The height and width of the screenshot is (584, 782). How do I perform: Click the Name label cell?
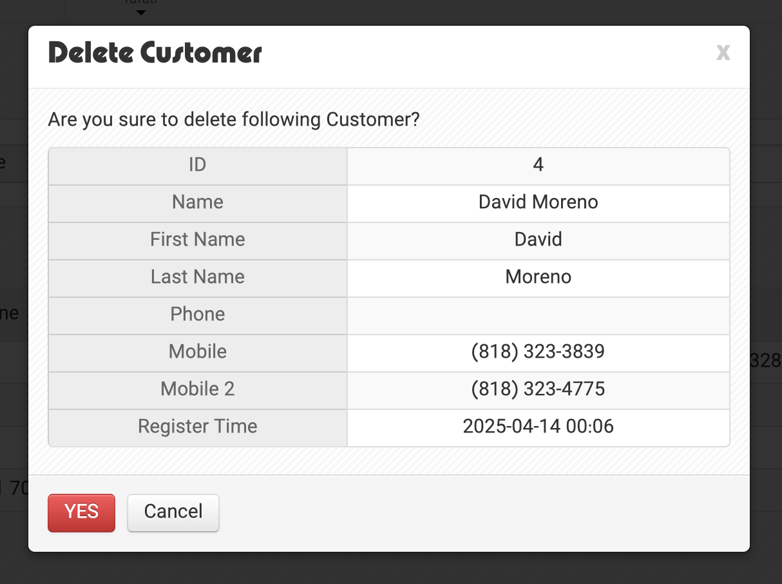coord(198,204)
